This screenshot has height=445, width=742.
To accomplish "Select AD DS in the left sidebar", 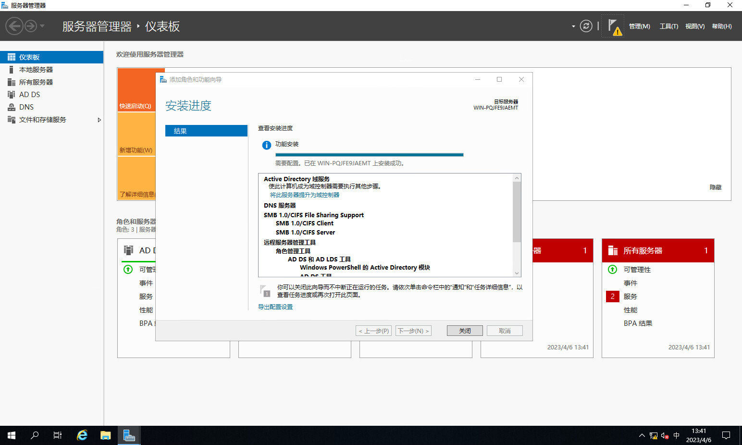I will pos(29,95).
